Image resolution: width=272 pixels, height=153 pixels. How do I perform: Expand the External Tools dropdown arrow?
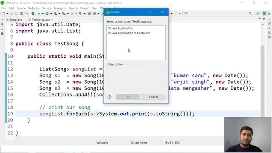[68, 14]
